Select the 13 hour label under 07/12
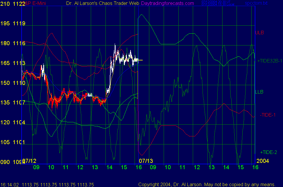283x187 pixels. pos(95,167)
